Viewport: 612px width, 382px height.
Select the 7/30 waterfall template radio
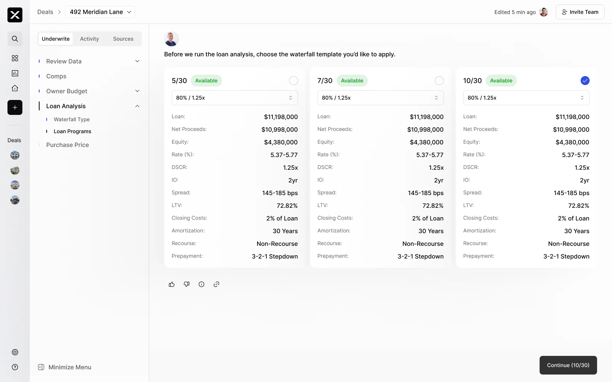439,81
